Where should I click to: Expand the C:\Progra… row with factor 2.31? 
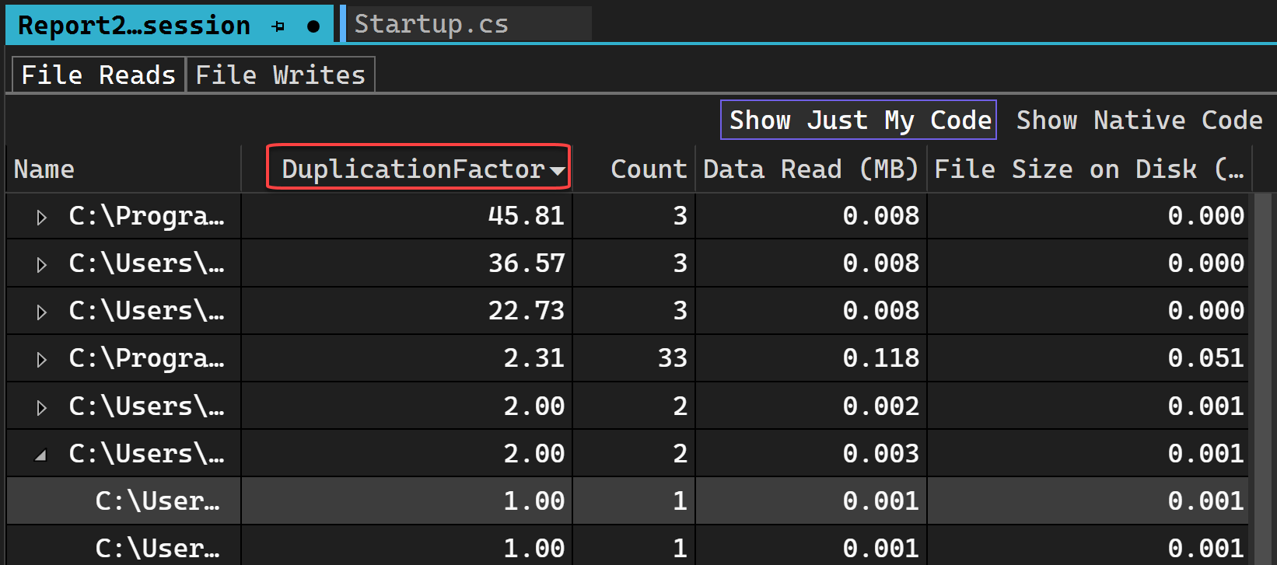pos(42,360)
